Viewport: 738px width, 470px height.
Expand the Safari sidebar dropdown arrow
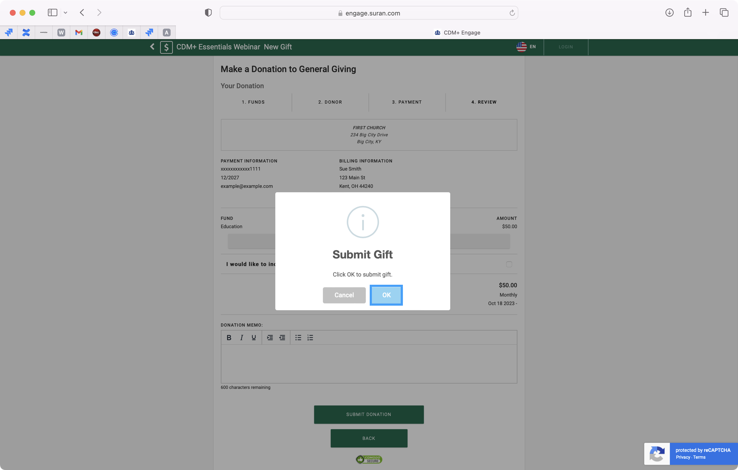pyautogui.click(x=65, y=13)
